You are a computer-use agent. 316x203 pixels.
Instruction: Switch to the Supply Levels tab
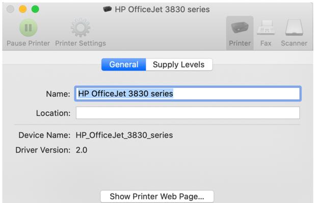(x=178, y=64)
